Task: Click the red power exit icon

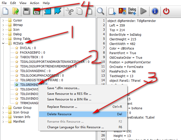Action: [166, 11]
